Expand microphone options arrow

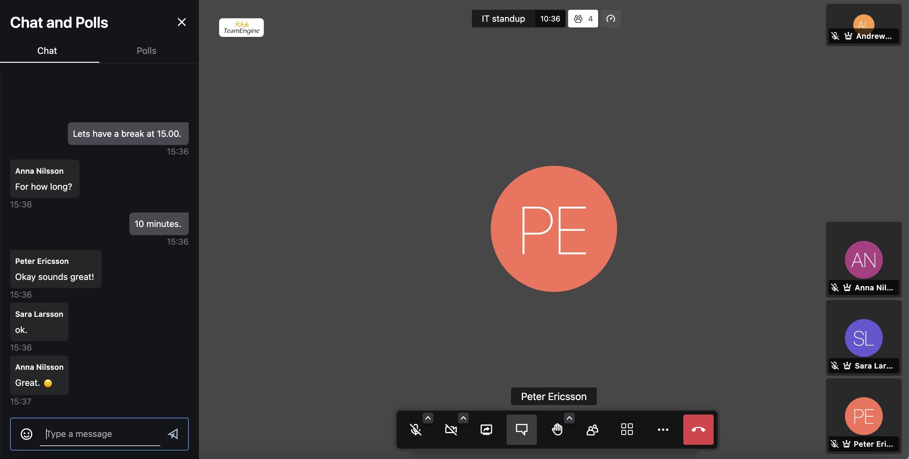click(428, 418)
